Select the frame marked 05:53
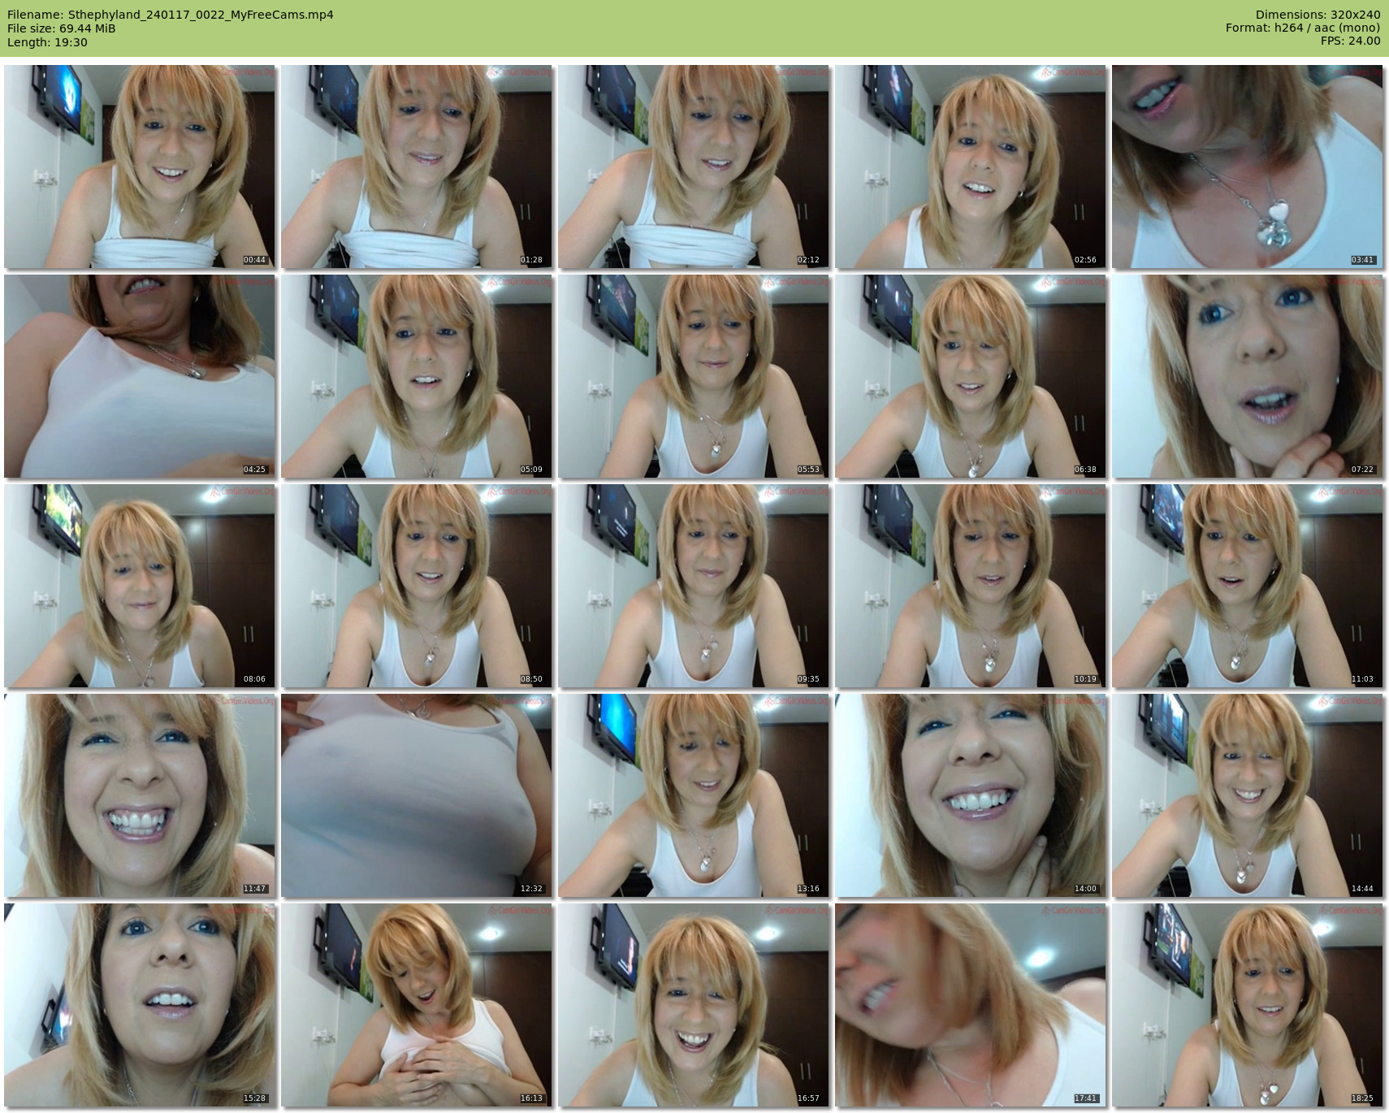Screen dimensions: 1389x1113 (x=693, y=376)
